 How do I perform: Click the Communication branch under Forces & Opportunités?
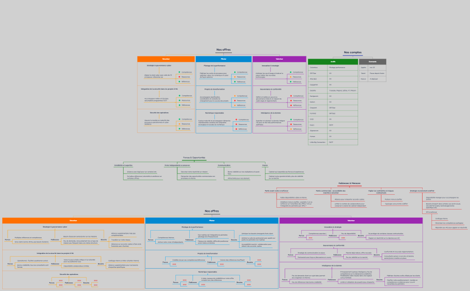coord(224,165)
